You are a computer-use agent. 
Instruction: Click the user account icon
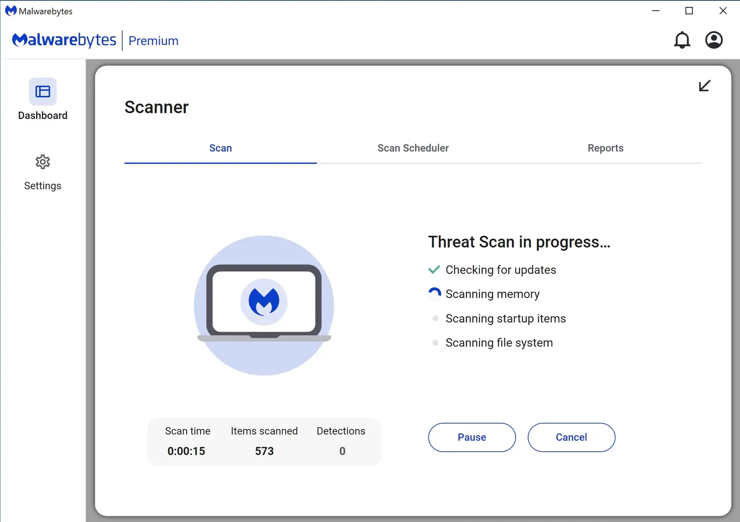(713, 40)
